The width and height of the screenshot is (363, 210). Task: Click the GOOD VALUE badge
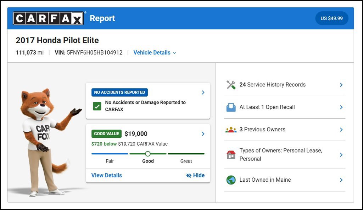(106, 134)
